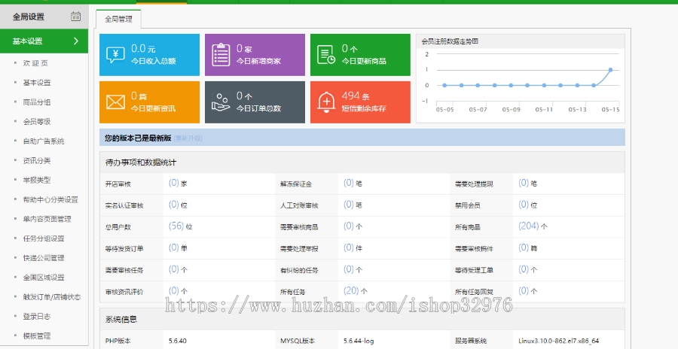Select 全国区域设置 in the sidebar

pyautogui.click(x=44, y=278)
